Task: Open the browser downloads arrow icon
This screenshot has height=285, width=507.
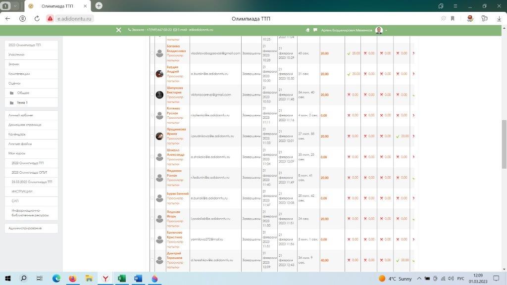Action: pyautogui.click(x=499, y=19)
